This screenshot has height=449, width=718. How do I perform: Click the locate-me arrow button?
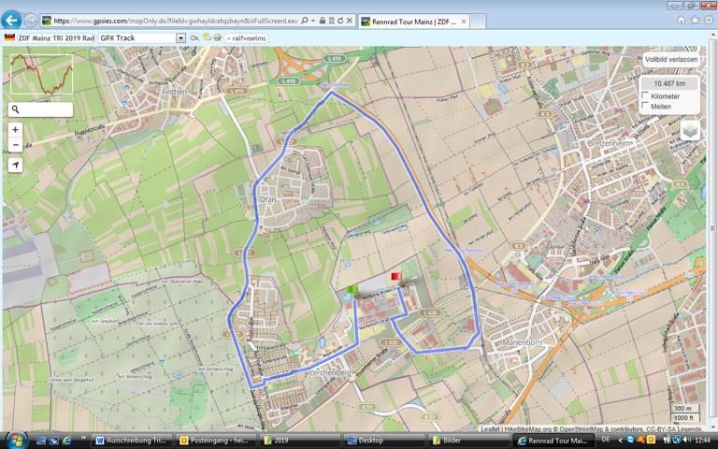(x=15, y=165)
